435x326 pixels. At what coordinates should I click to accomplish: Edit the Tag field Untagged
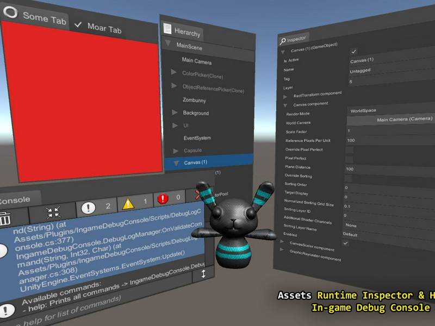click(391, 68)
